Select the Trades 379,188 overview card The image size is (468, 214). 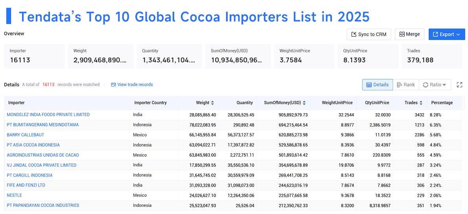tap(432, 56)
